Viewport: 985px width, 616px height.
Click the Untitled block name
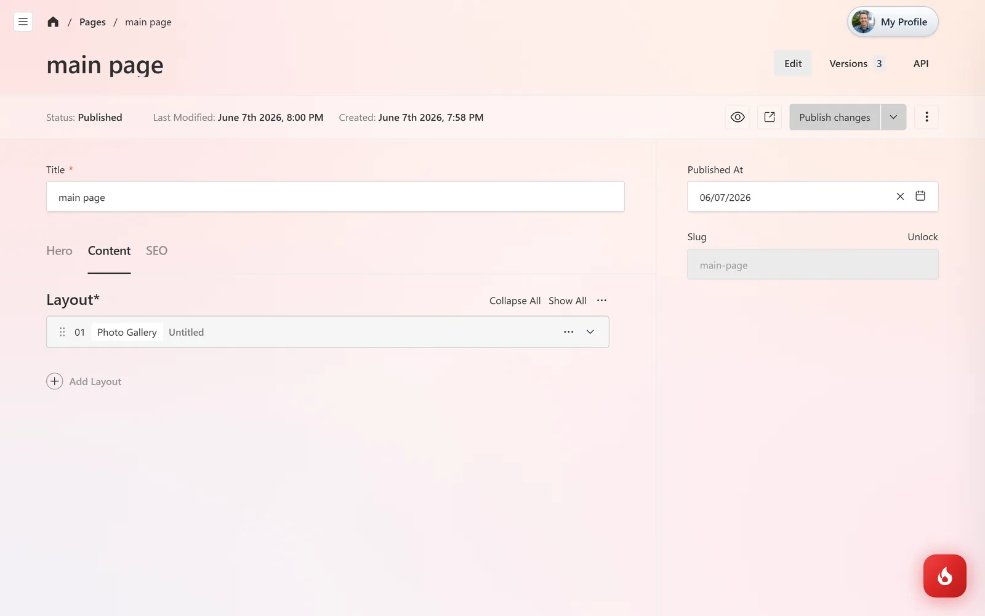(x=186, y=332)
